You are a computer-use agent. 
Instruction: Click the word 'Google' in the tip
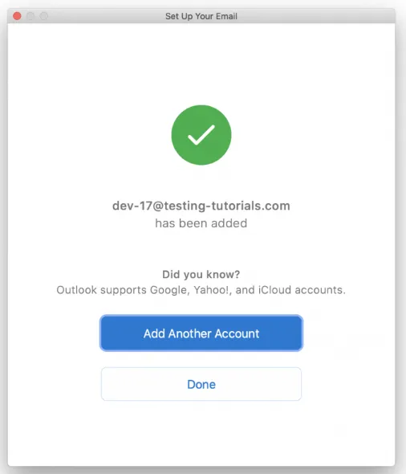[x=169, y=290]
